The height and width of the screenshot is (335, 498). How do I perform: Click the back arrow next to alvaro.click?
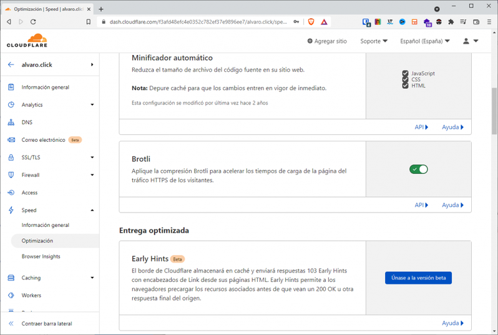(x=11, y=64)
